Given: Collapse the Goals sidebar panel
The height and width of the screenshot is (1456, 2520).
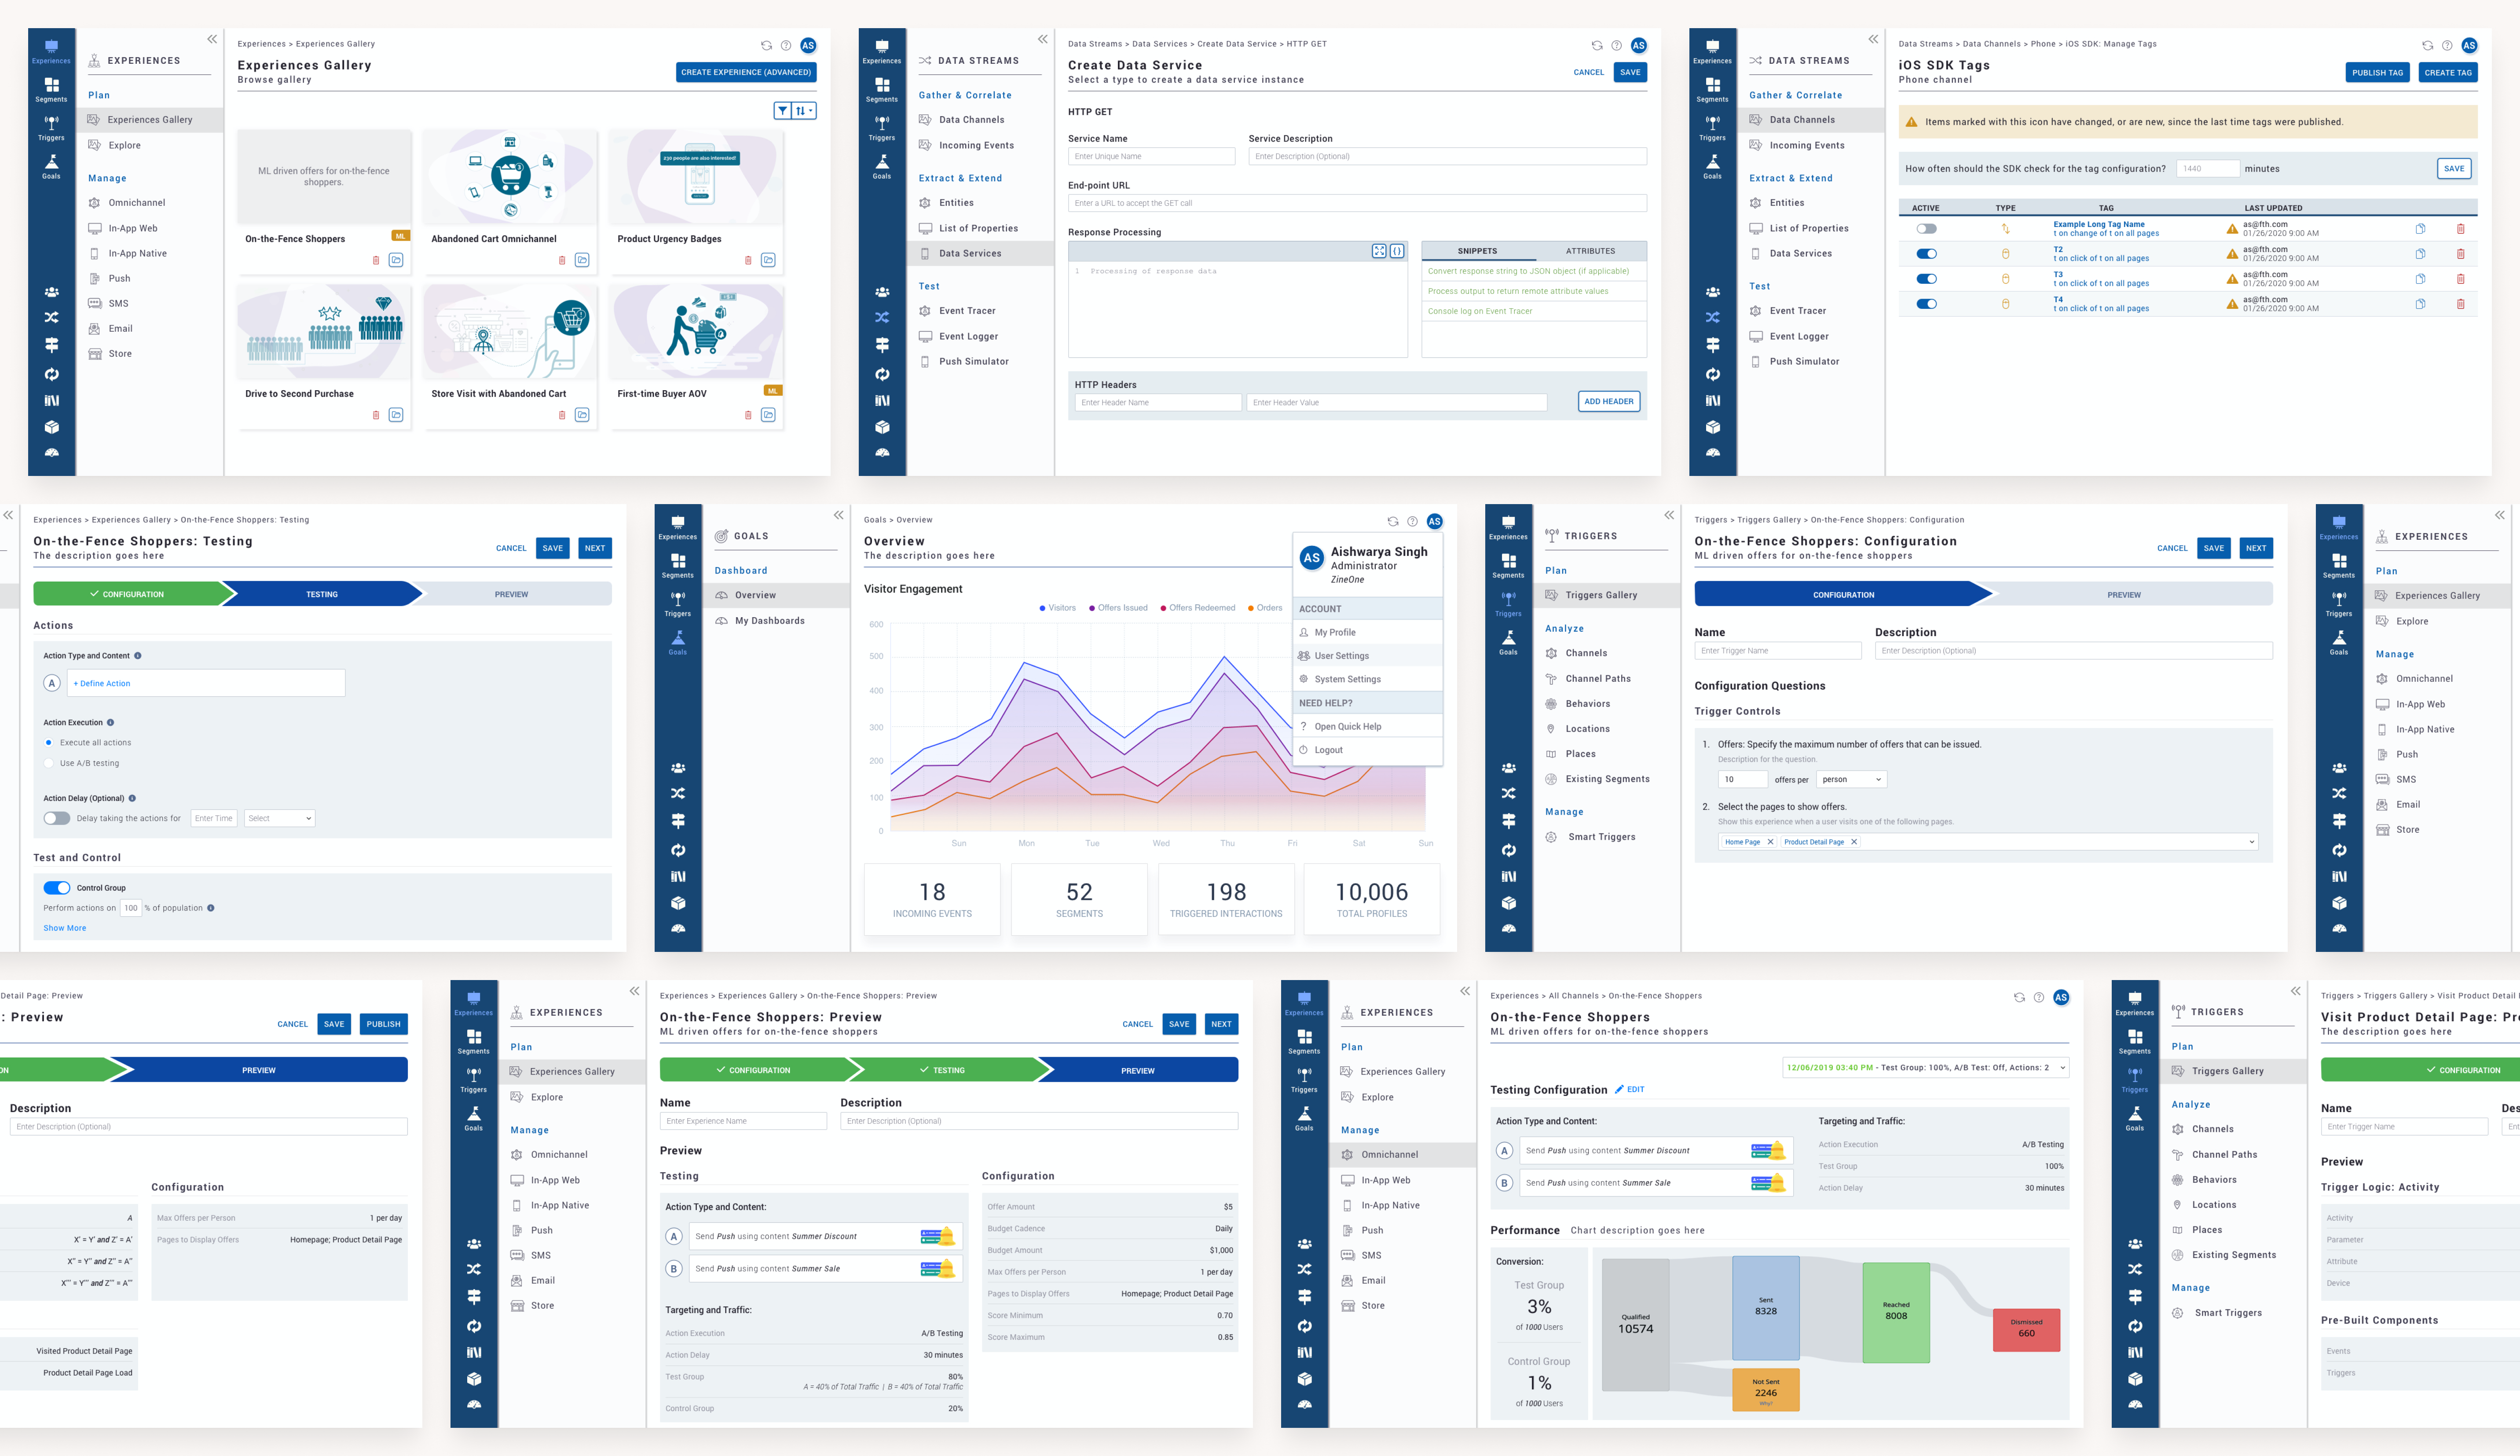Looking at the screenshot, I should [x=838, y=515].
